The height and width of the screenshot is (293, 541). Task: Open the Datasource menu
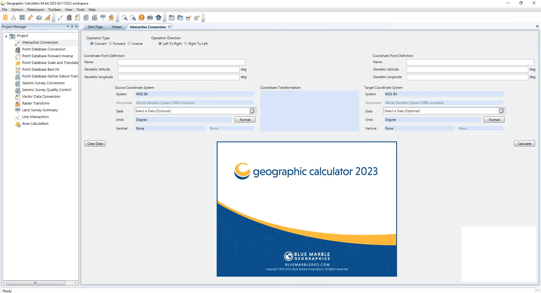(x=36, y=9)
